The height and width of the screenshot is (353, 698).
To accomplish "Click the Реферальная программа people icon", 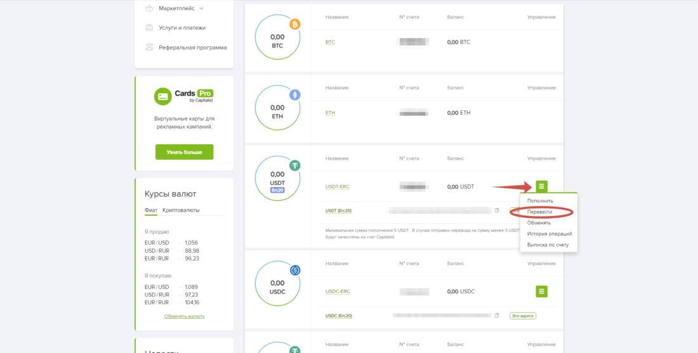I will pos(149,47).
